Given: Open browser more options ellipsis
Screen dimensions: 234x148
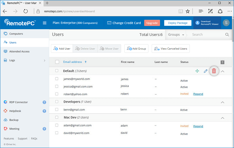Looking at the screenshot, I should [230, 11].
